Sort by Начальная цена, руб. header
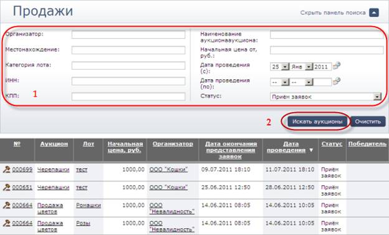The image size is (389, 235). click(x=125, y=147)
